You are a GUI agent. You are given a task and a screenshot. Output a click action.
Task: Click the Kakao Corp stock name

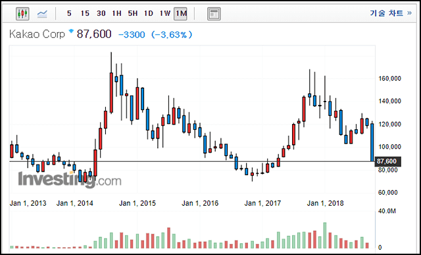(37, 34)
